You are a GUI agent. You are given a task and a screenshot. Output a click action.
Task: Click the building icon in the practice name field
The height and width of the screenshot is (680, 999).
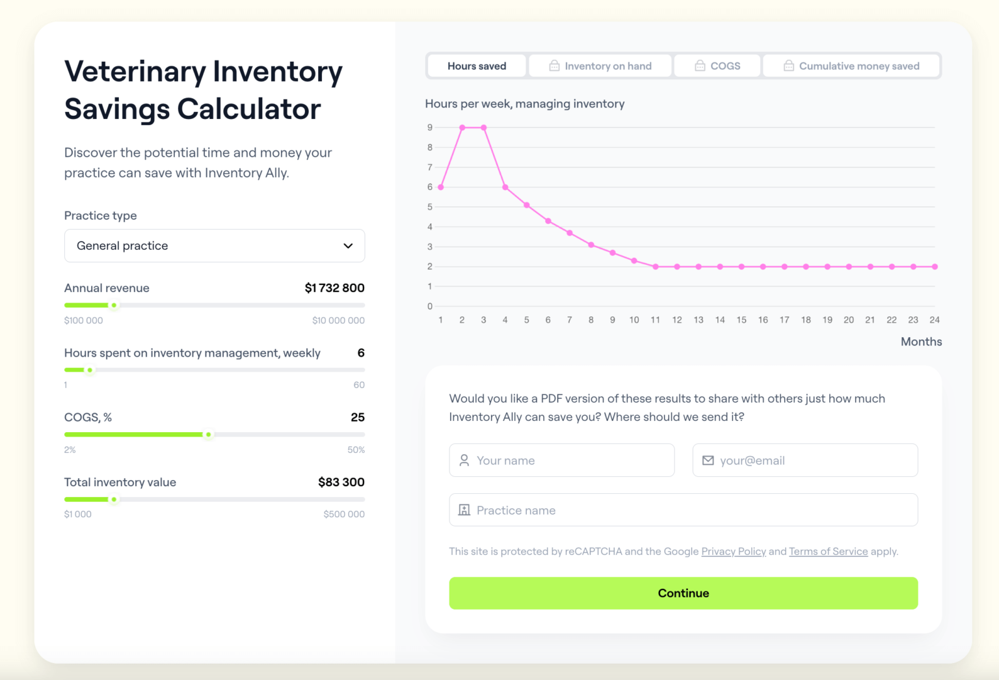tap(464, 510)
